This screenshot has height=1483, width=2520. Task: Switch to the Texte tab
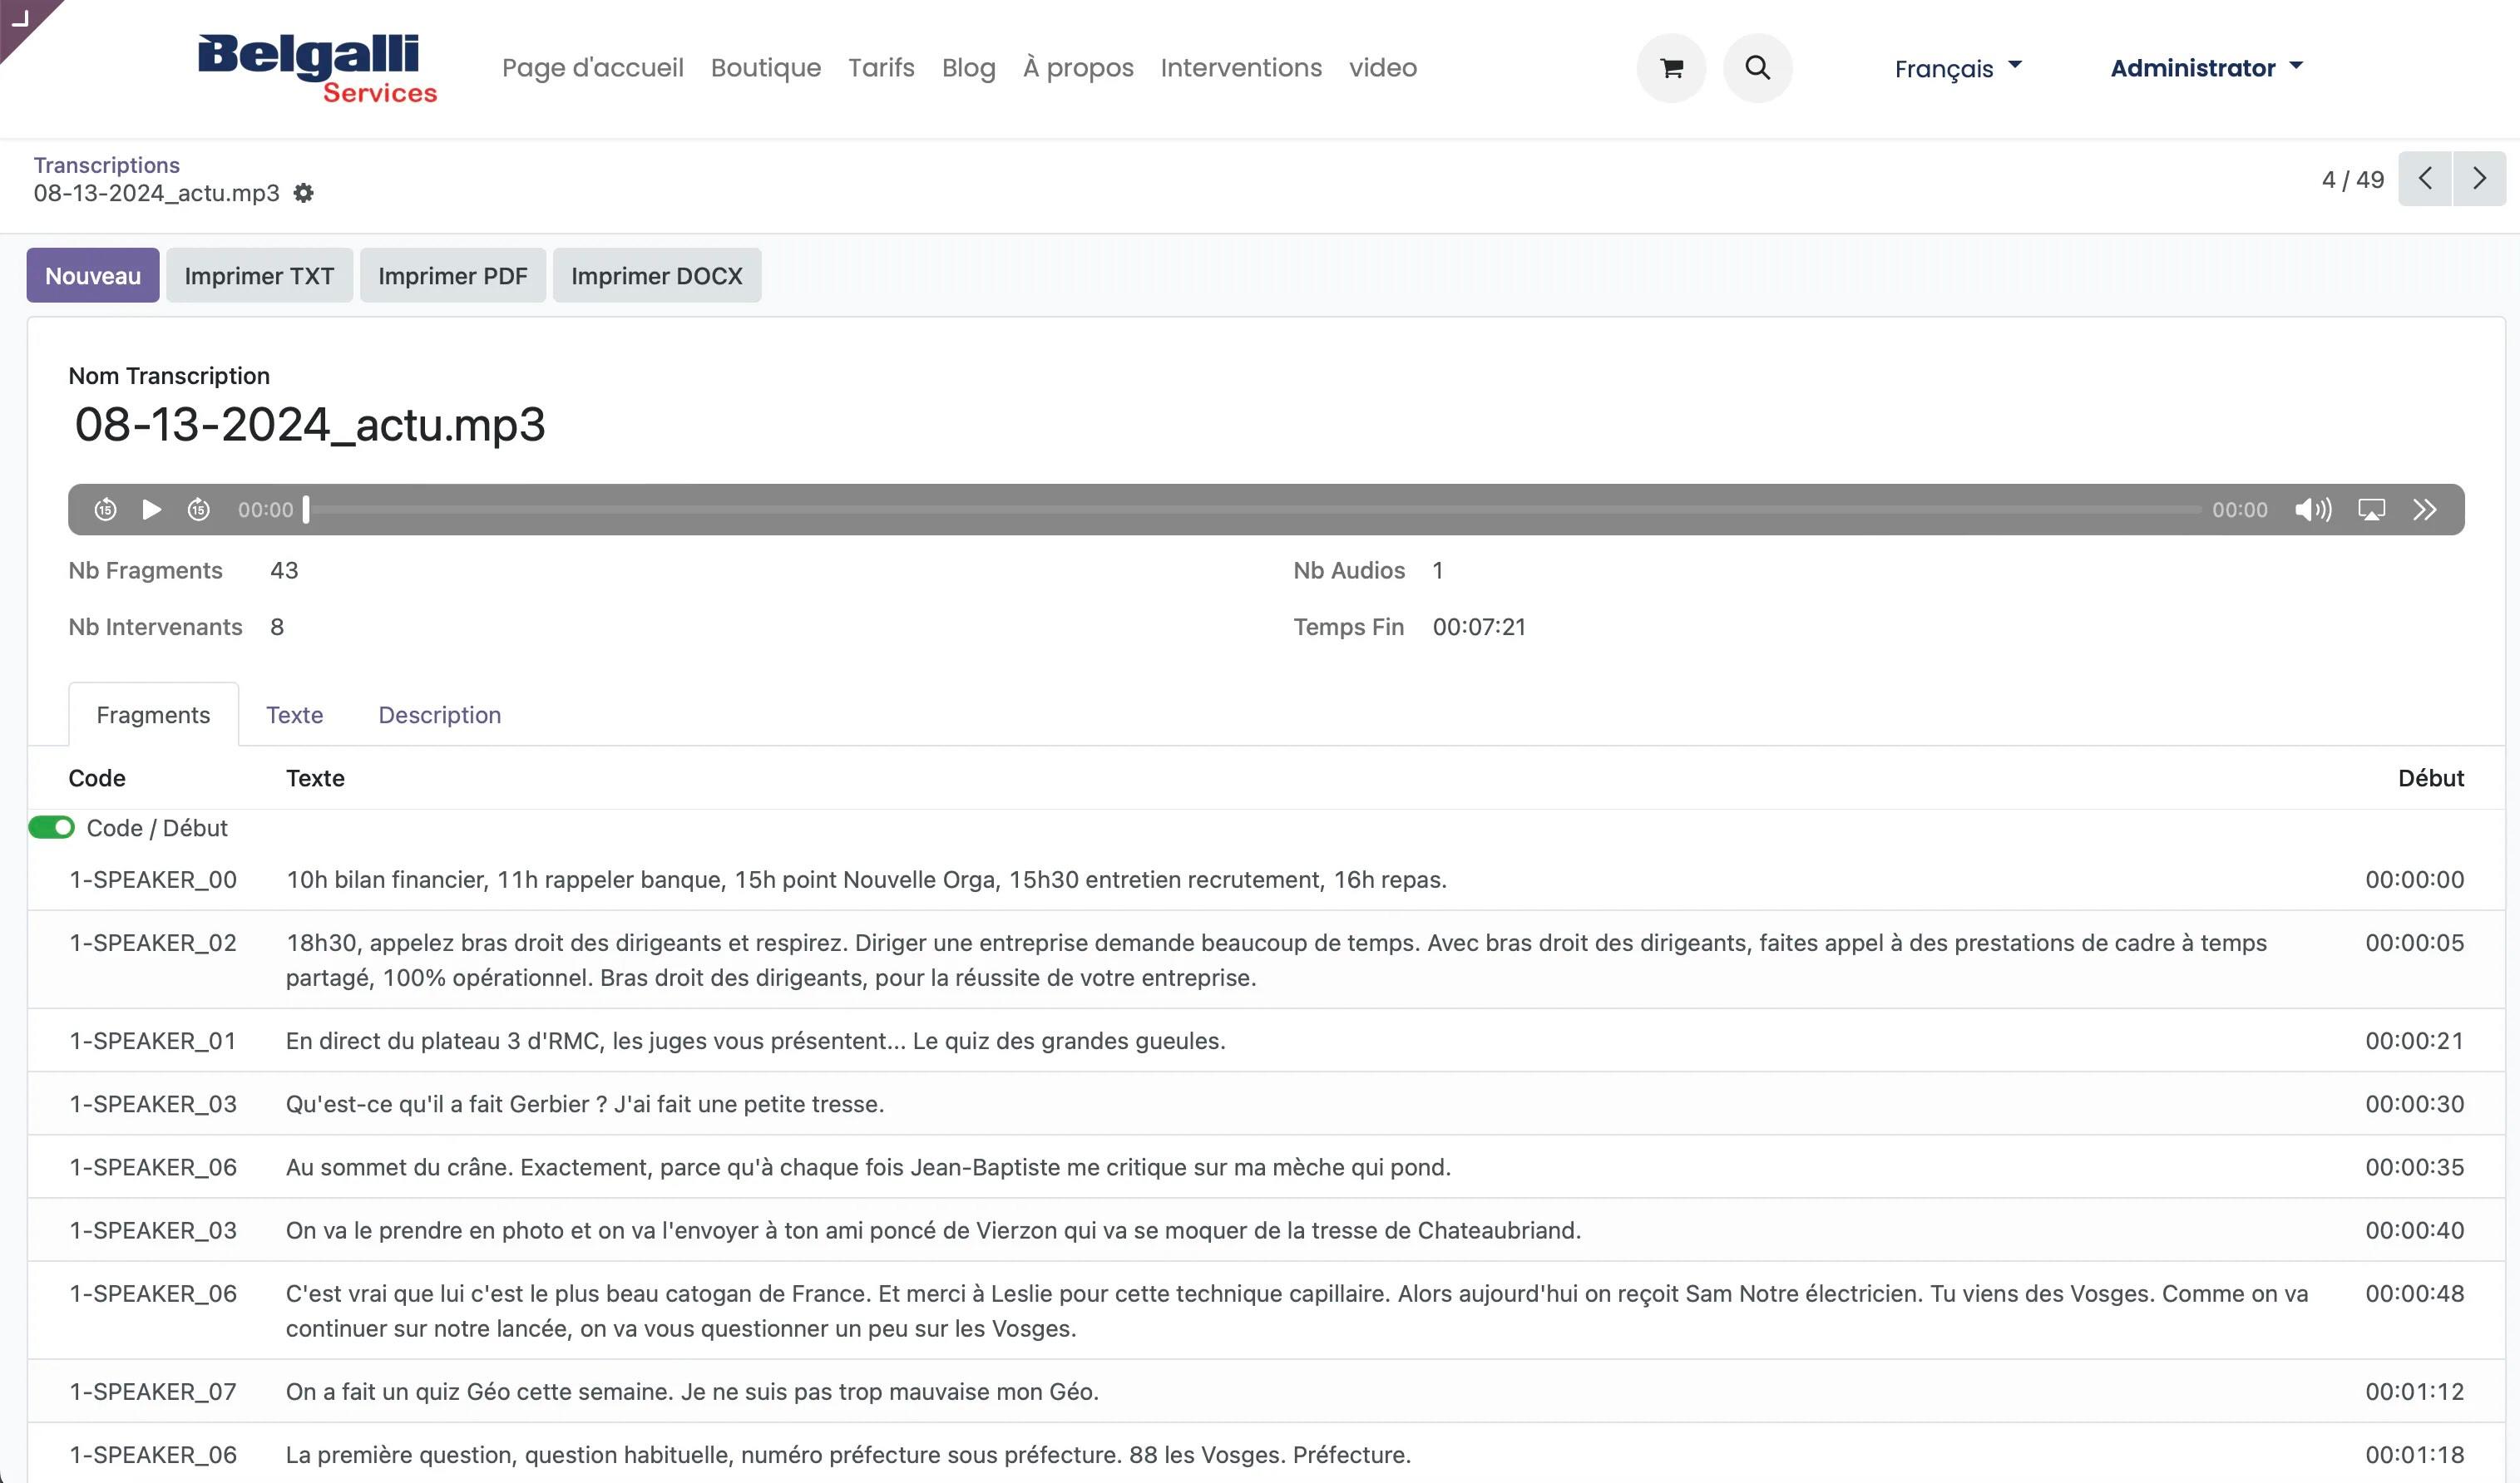tap(293, 715)
